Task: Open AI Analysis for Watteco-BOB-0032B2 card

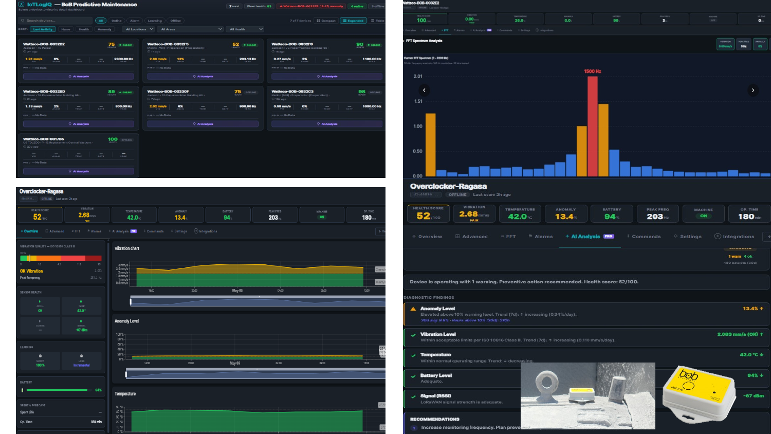Action: point(79,77)
